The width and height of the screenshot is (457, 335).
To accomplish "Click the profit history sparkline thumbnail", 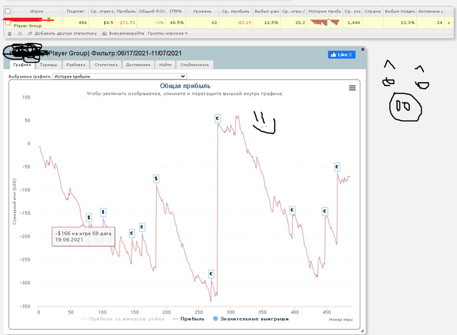I will [x=324, y=22].
